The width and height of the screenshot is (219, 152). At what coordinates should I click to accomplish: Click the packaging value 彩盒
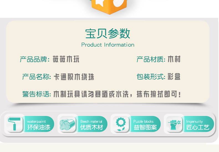pyautogui.click(x=174, y=77)
